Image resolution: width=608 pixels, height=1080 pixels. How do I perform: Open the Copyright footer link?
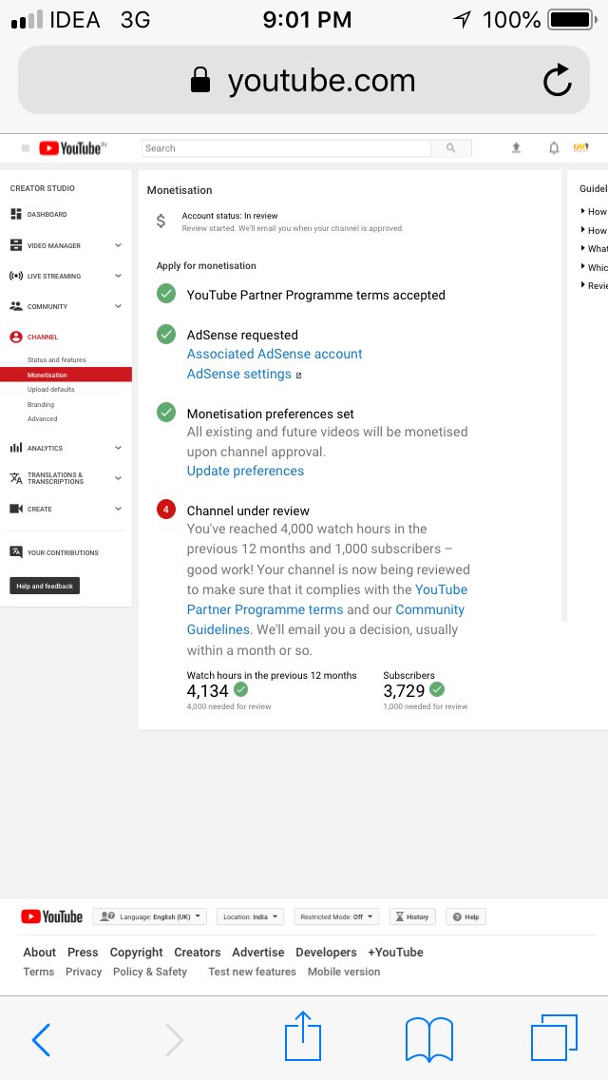coord(137,952)
